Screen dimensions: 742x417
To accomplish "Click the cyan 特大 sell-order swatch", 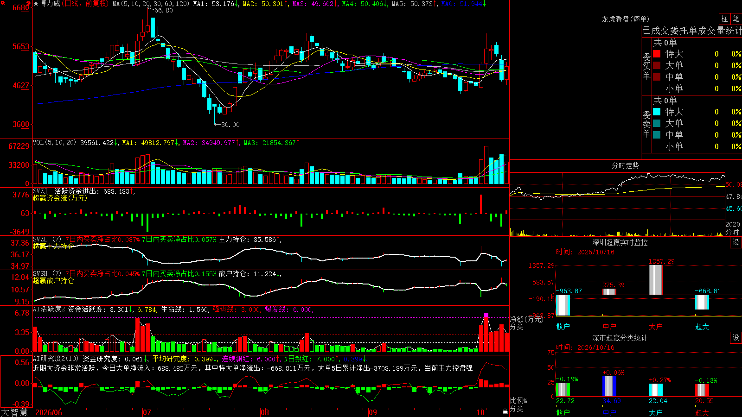I will [657, 112].
